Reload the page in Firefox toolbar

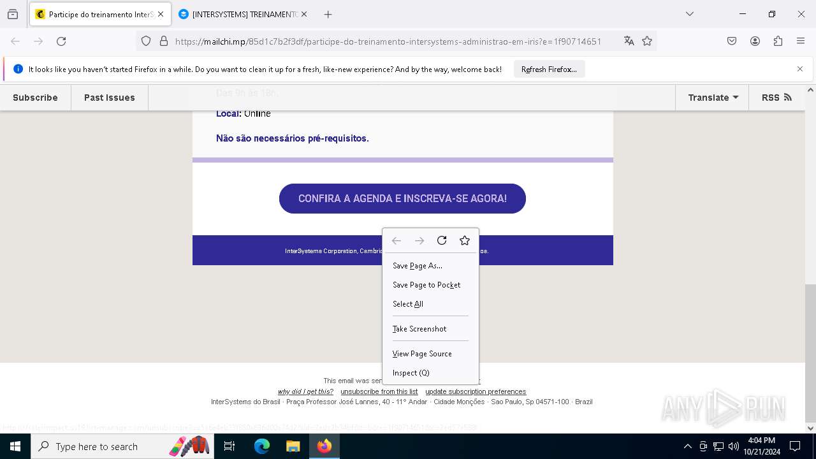(61, 41)
